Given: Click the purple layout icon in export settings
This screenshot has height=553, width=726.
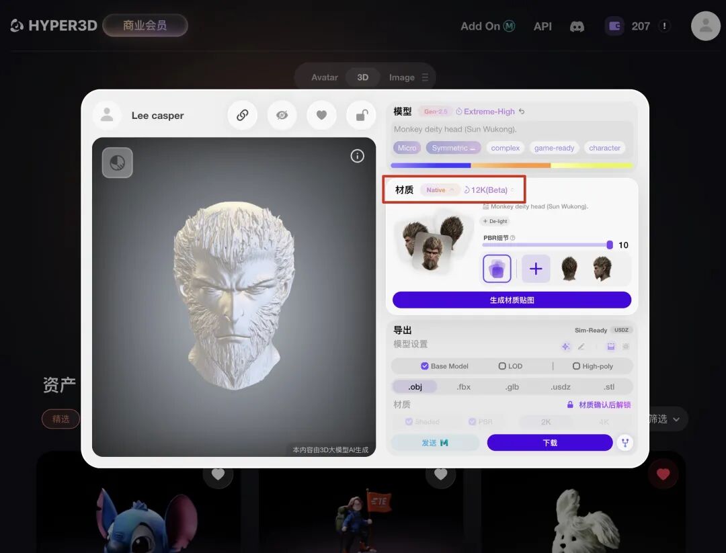Looking at the screenshot, I should click(611, 346).
